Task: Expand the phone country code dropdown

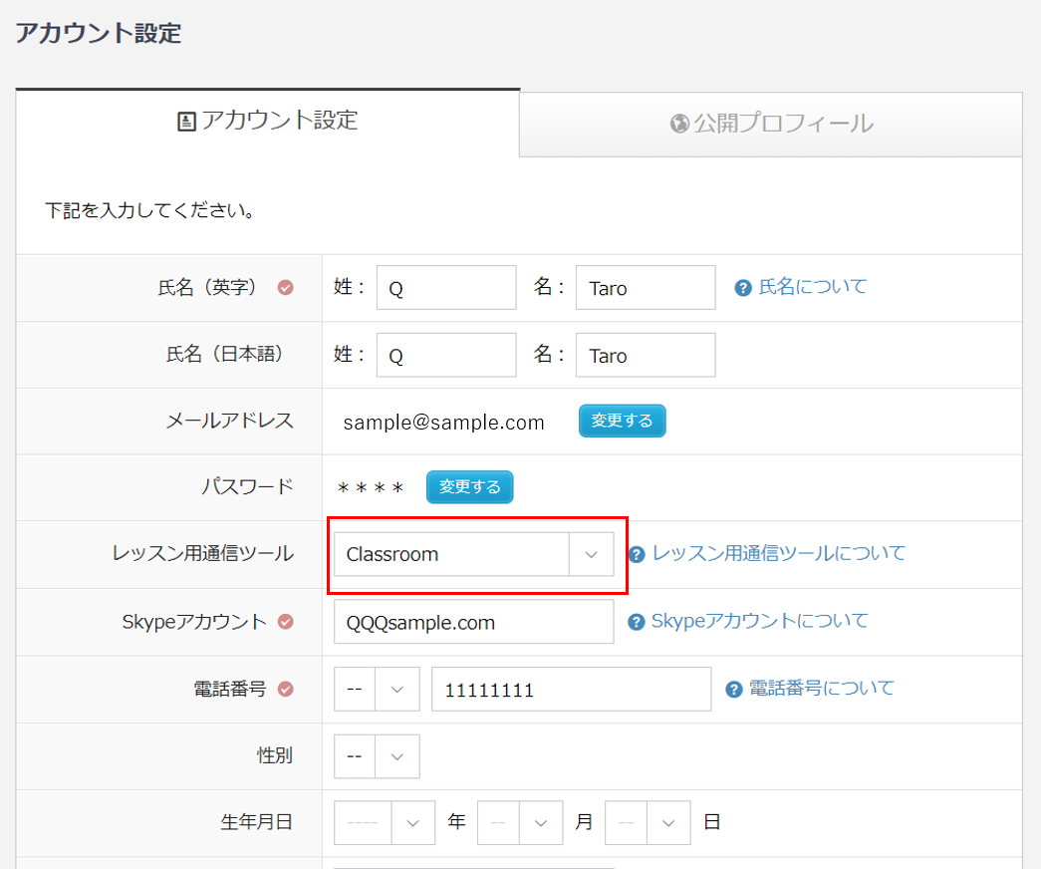Action: click(377, 690)
